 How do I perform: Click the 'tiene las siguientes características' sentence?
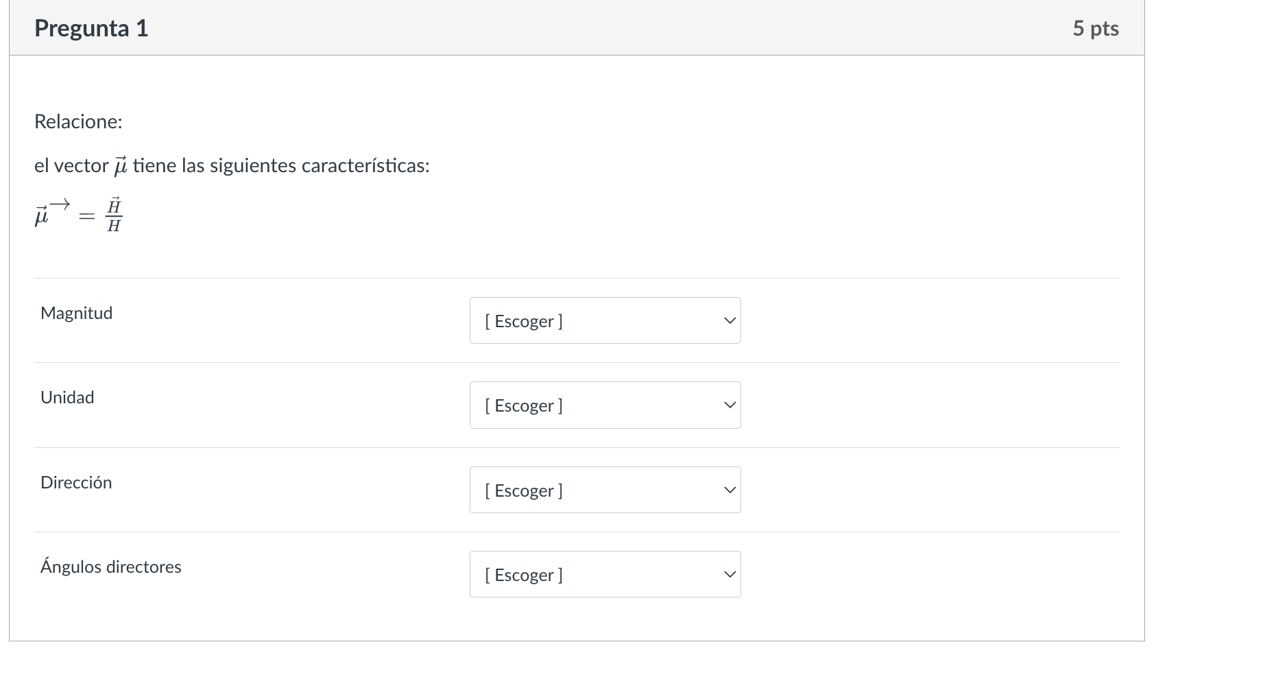(x=232, y=165)
